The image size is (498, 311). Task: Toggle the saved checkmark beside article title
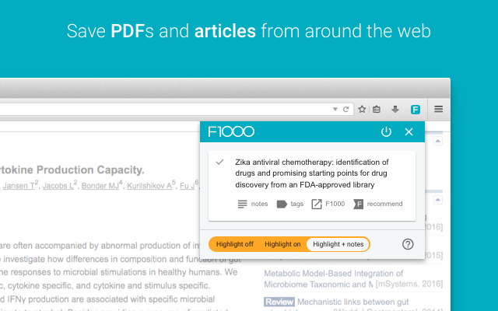(220, 162)
